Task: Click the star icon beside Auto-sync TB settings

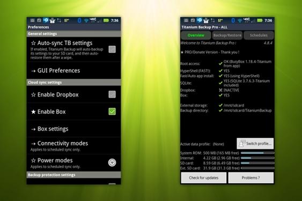Action: (x=33, y=43)
